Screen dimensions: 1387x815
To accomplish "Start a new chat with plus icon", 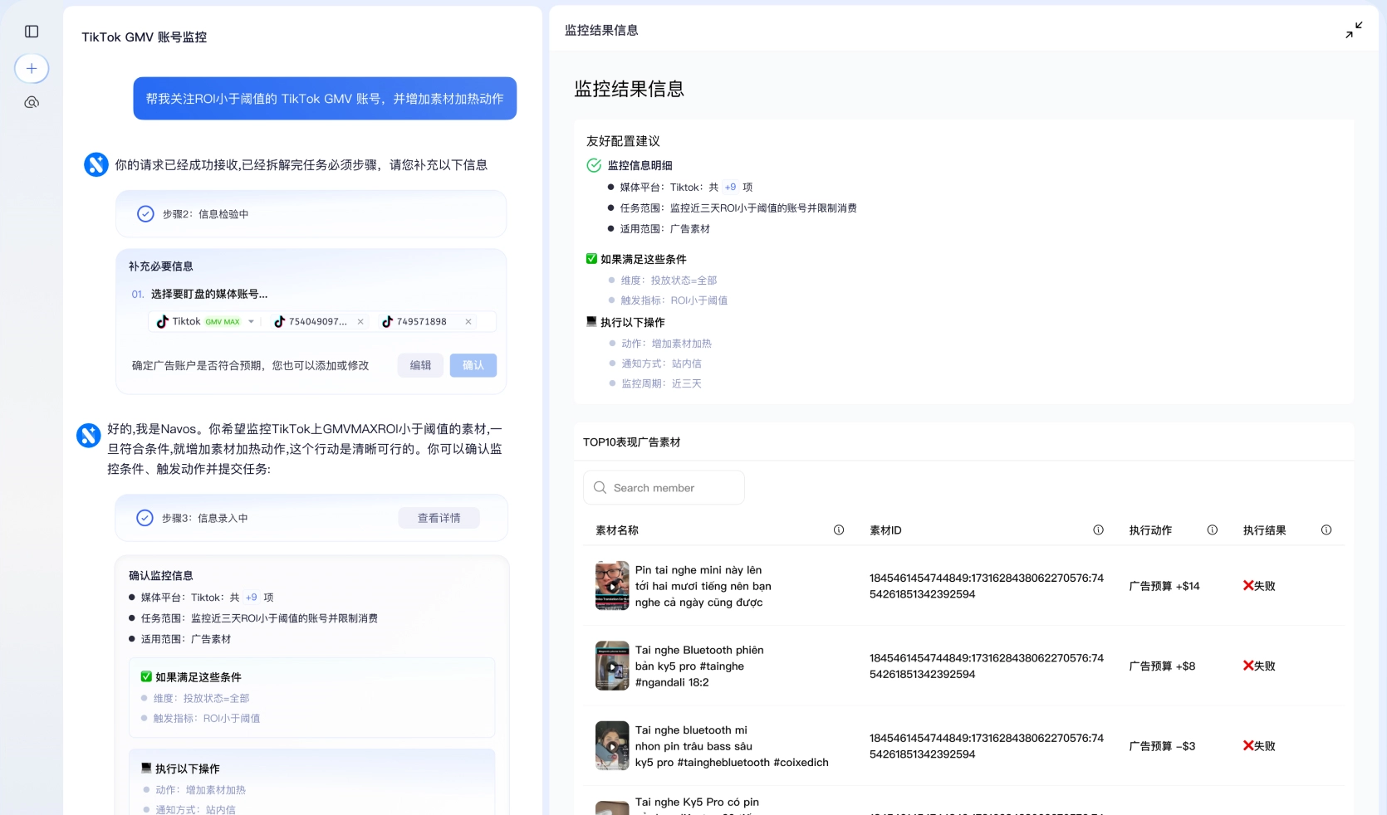I will tap(32, 68).
